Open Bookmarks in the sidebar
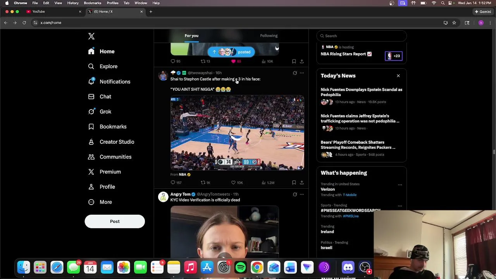This screenshot has width=496, height=279. click(x=107, y=127)
